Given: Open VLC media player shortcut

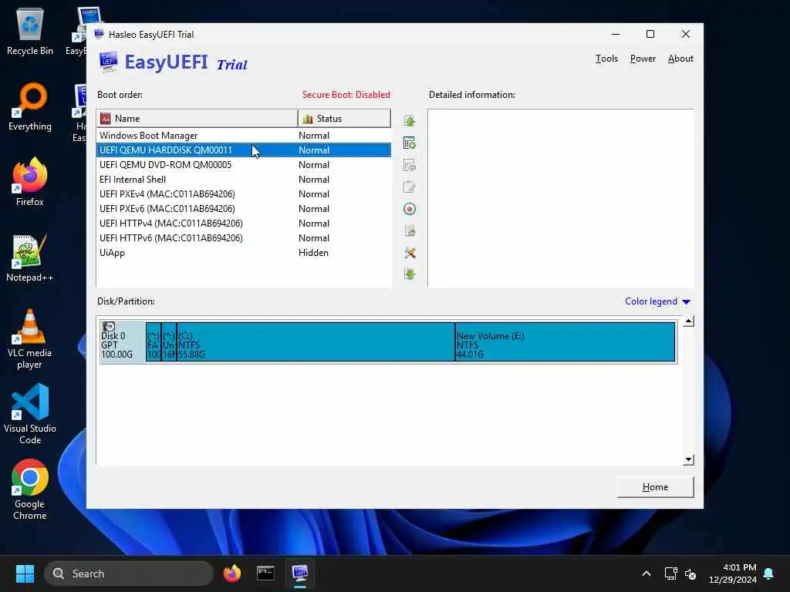Looking at the screenshot, I should [x=30, y=339].
